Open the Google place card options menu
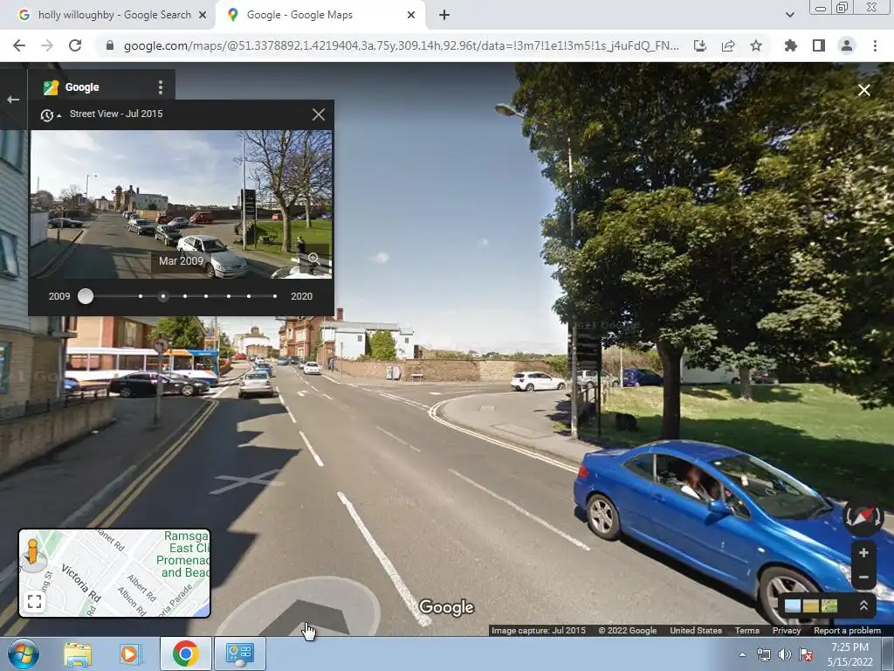This screenshot has width=894, height=671. [x=161, y=87]
